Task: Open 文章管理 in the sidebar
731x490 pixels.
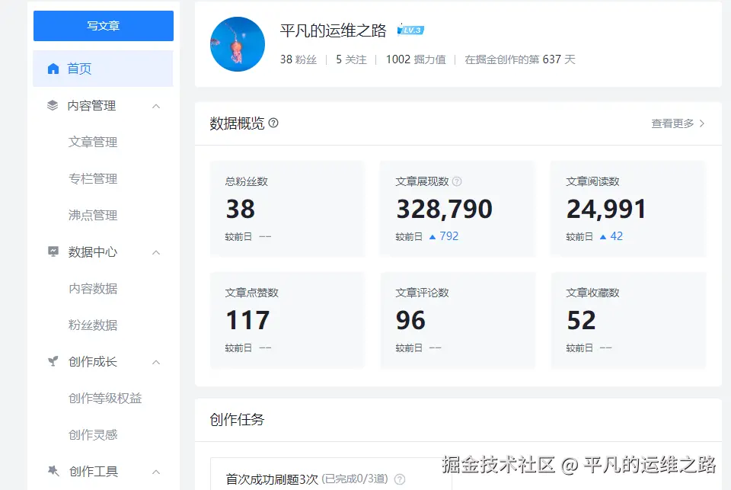Action: pyautogui.click(x=93, y=142)
